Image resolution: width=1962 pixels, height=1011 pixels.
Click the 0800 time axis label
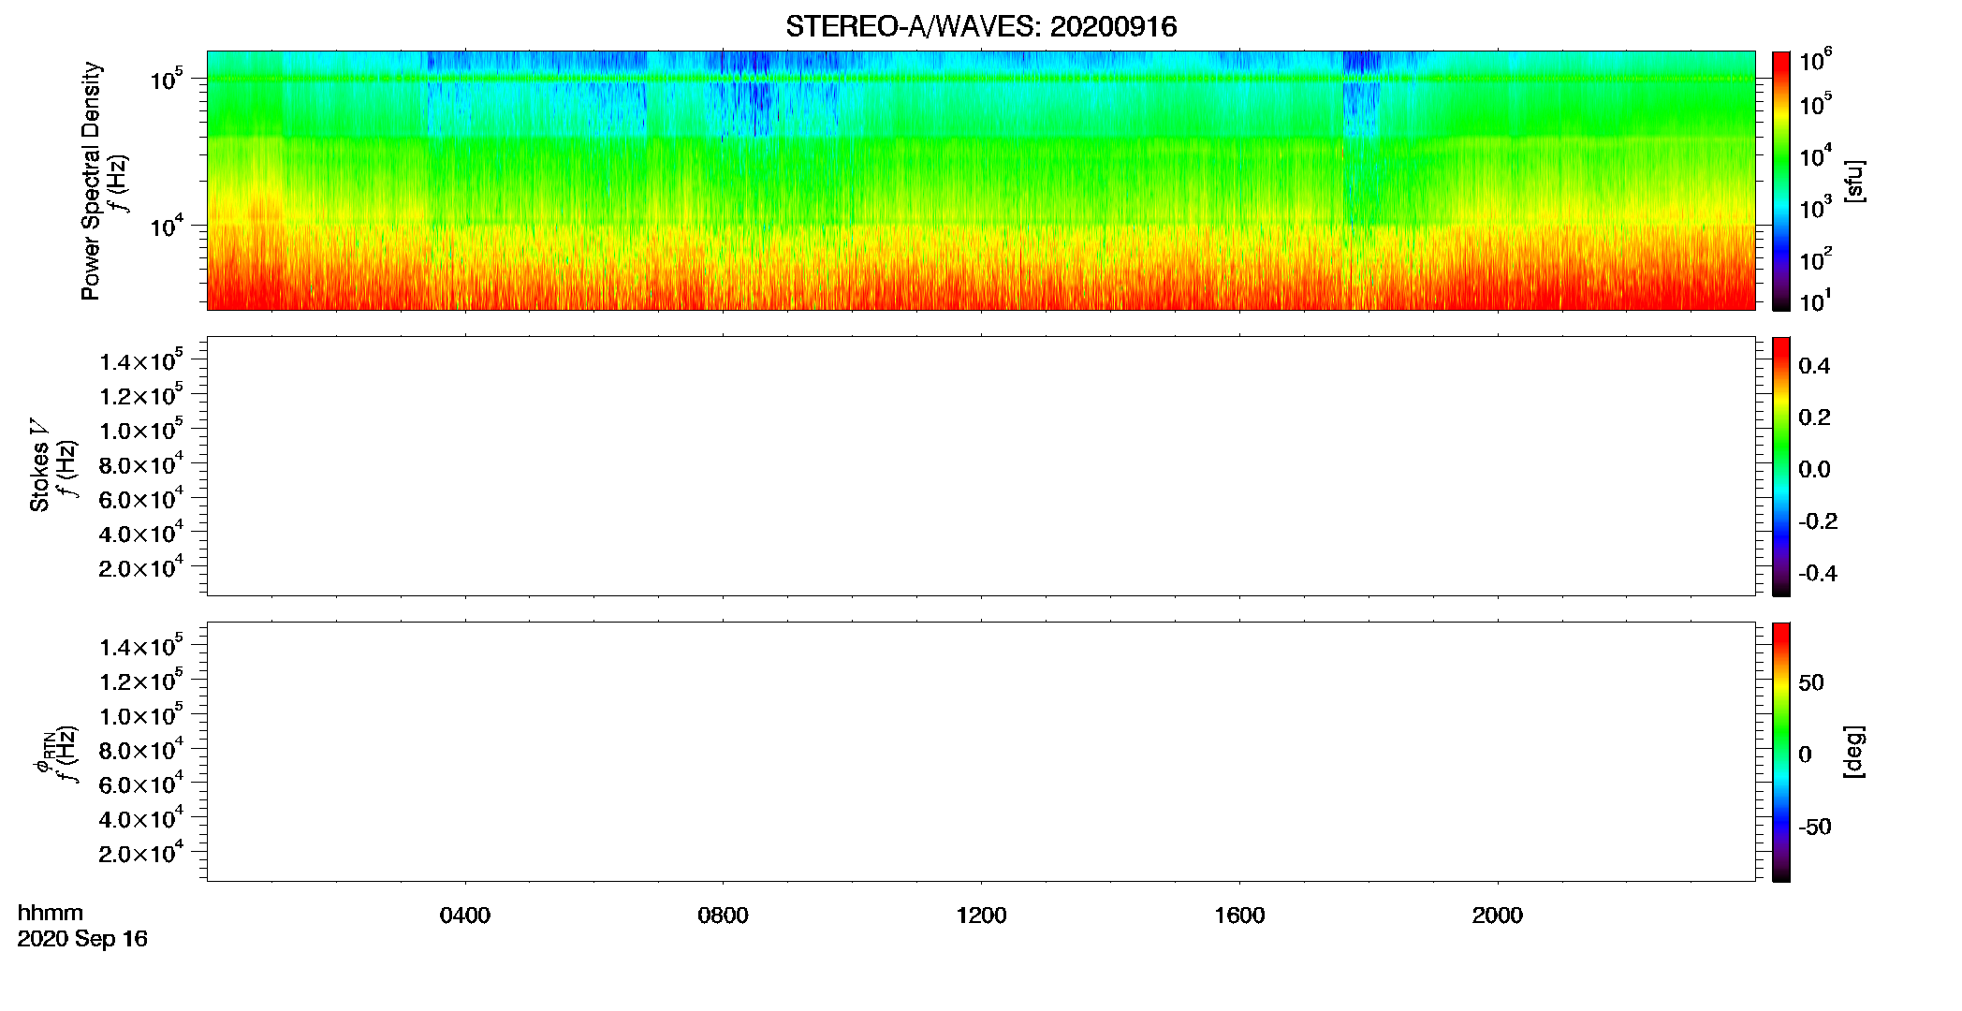pyautogui.click(x=723, y=916)
